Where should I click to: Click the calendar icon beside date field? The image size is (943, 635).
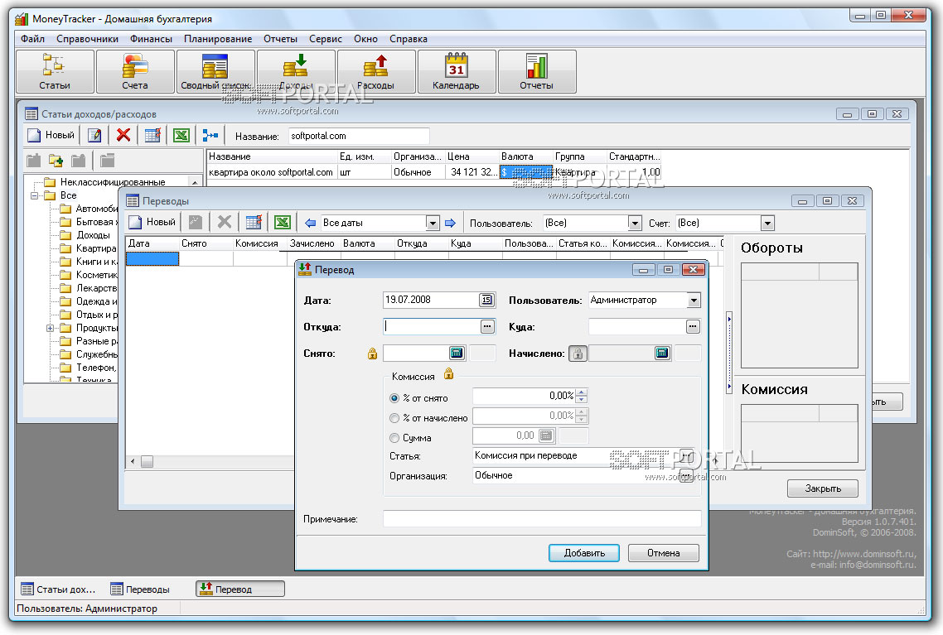click(x=486, y=301)
